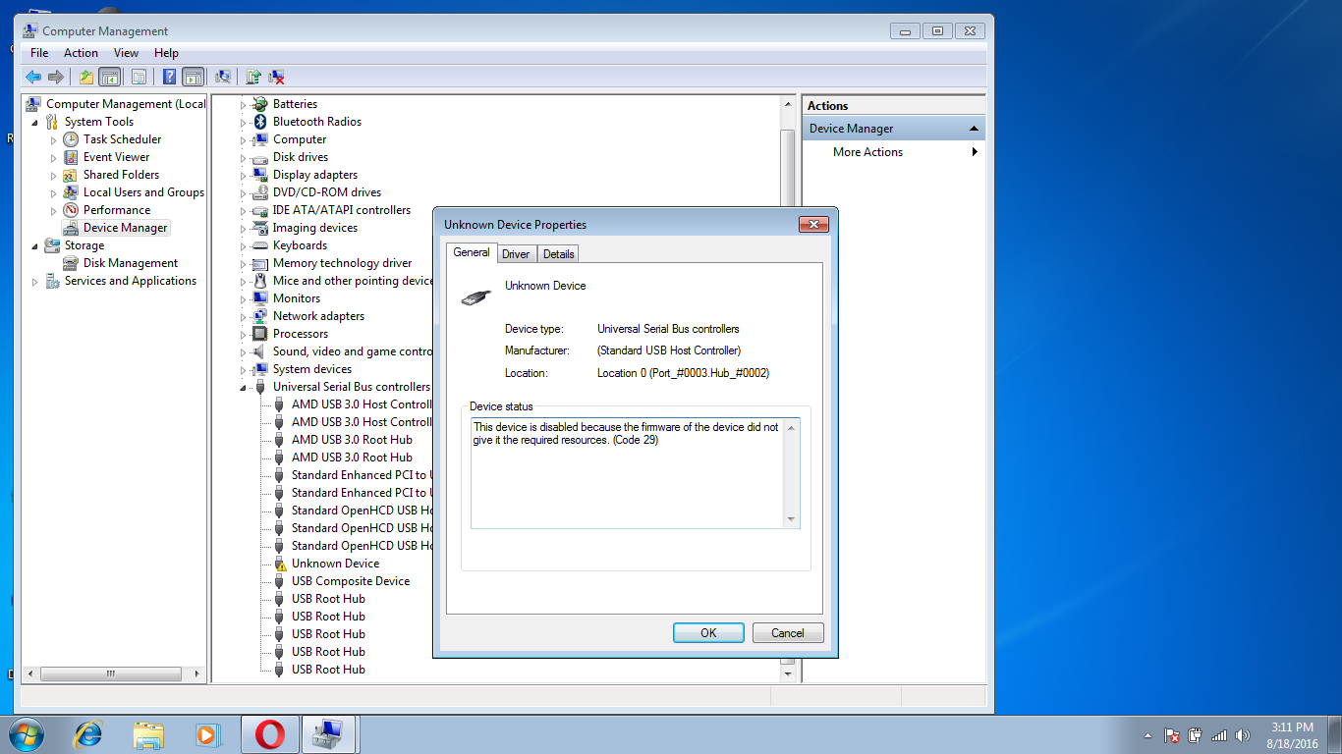Open the Properties toolbar icon
Screen dimensions: 1342x754
[139, 77]
